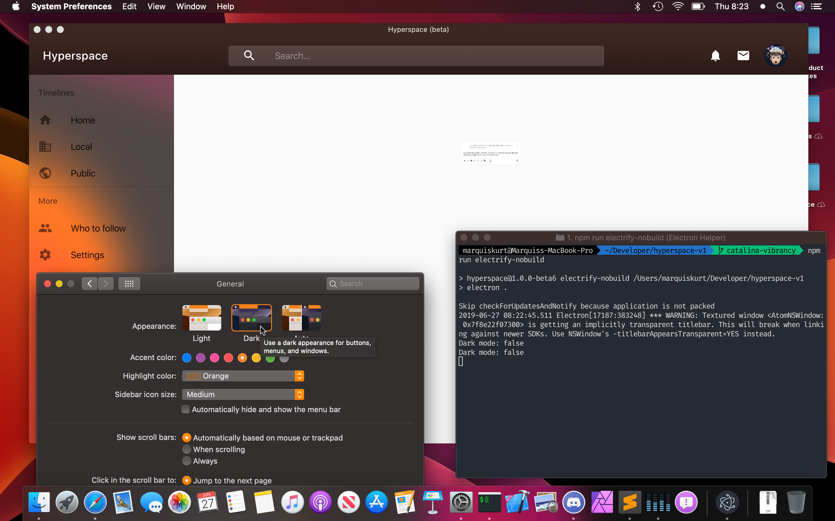835x521 pixels.
Task: Click the Bluetooth icon in the menu bar
Action: pyautogui.click(x=637, y=6)
